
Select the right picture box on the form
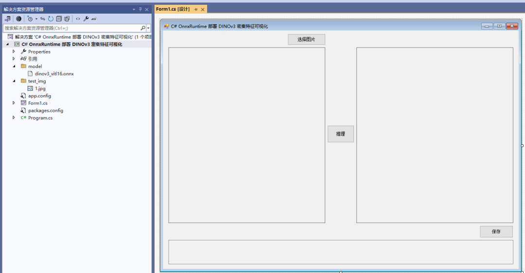435,135
